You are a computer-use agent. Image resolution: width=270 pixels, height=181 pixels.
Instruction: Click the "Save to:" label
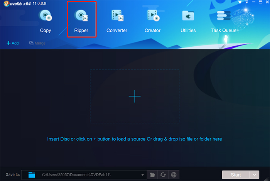coord(13,174)
